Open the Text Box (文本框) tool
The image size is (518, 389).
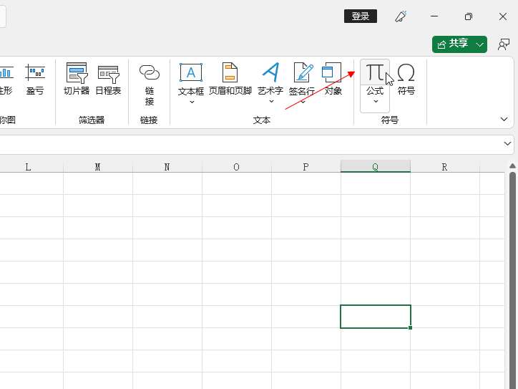tap(191, 80)
